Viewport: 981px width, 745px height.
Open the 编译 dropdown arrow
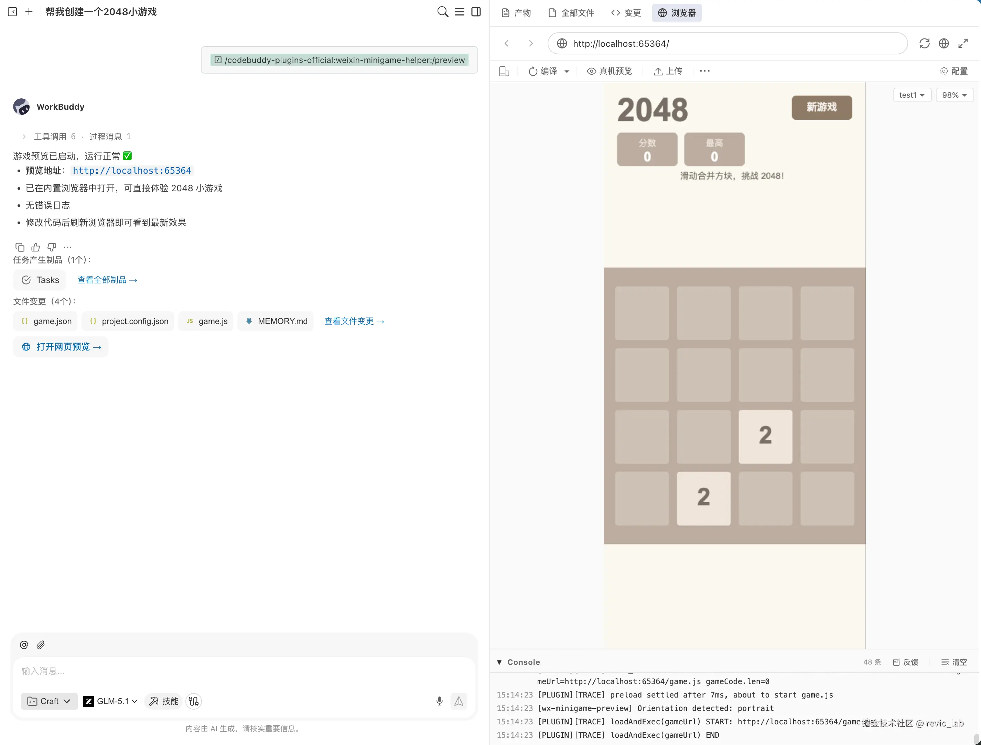tap(567, 72)
